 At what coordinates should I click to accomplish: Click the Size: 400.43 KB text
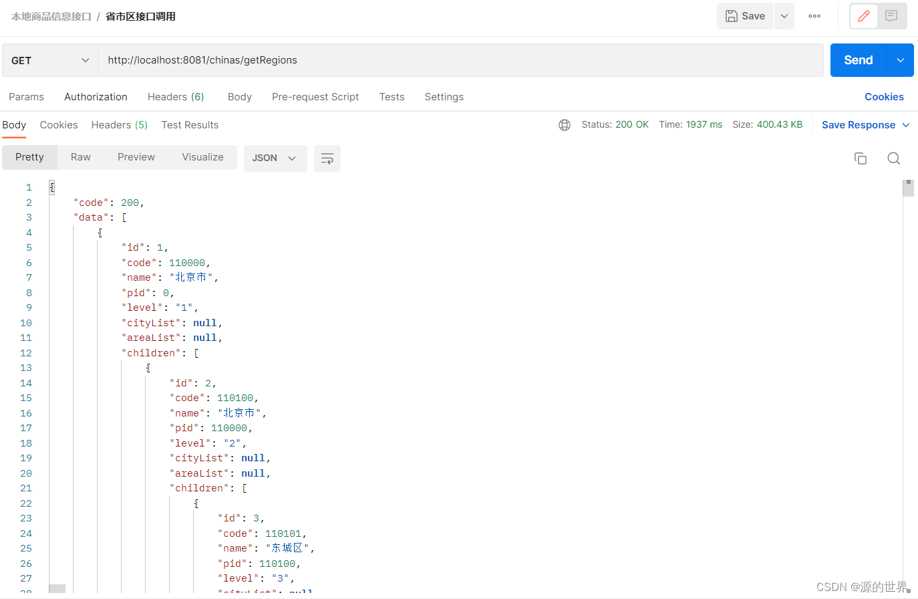[768, 125]
